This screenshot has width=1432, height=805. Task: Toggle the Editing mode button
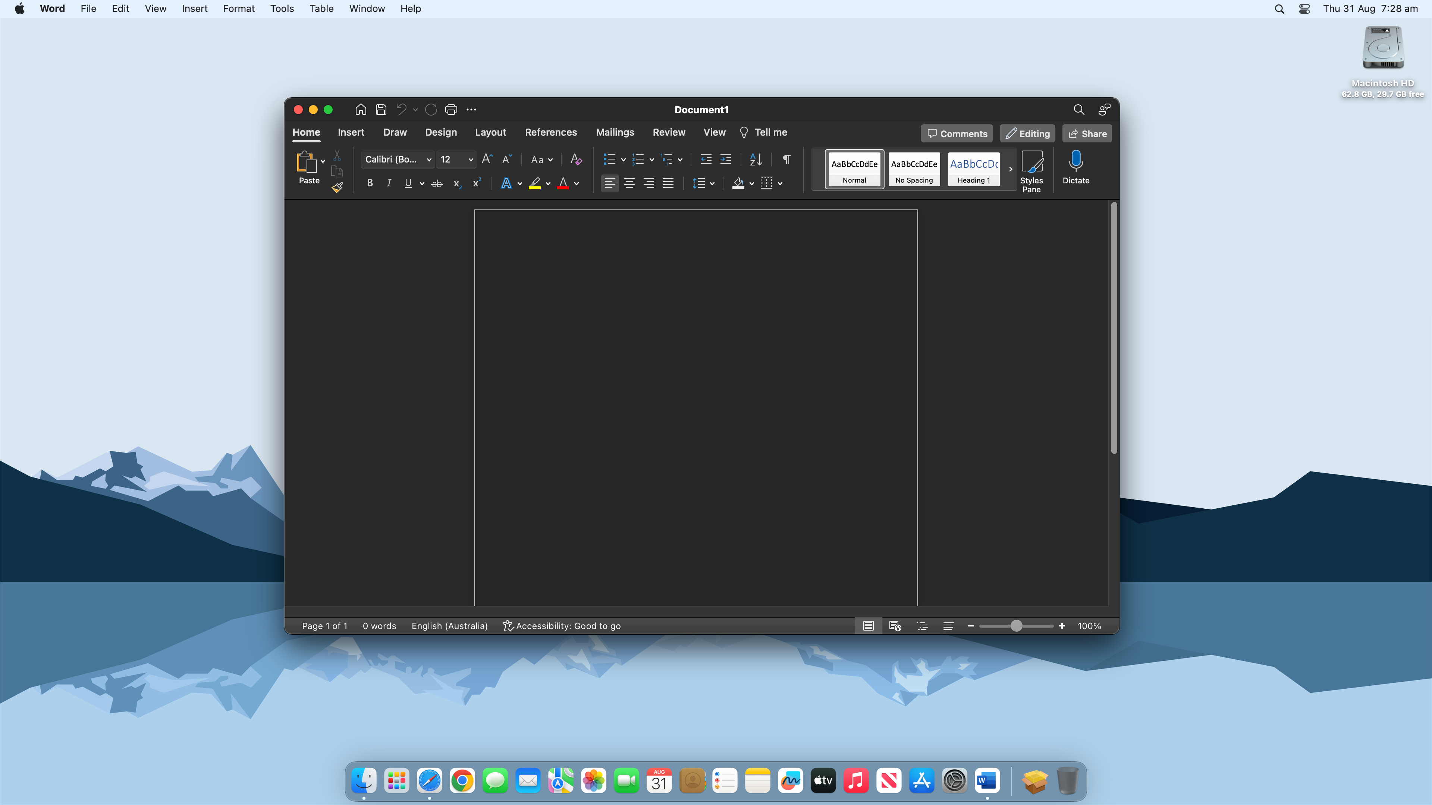click(1027, 133)
